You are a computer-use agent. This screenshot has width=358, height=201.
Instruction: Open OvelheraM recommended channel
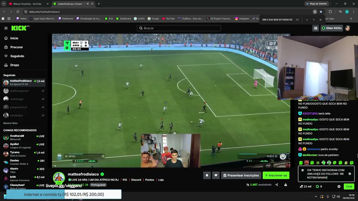(x=24, y=138)
